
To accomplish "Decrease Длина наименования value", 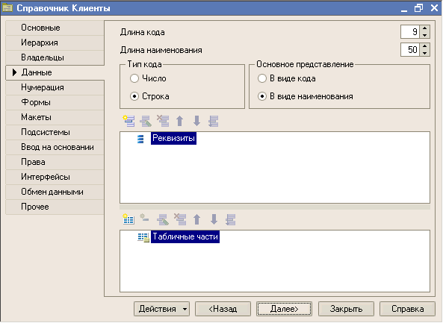I will click(424, 53).
